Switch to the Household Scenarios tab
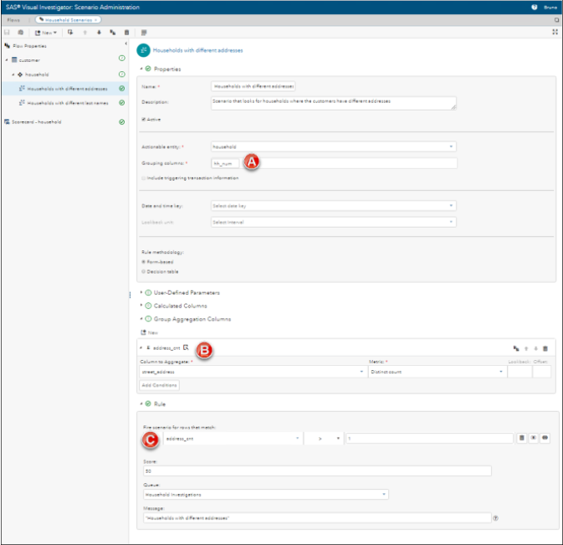The height and width of the screenshot is (545, 563). point(67,18)
